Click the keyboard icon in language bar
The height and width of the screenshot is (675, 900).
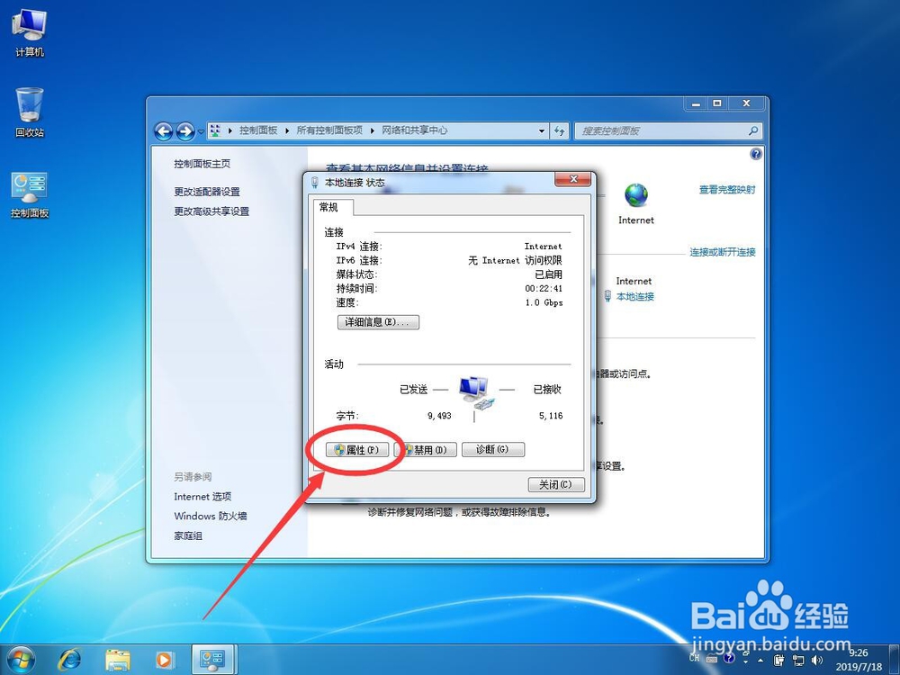[712, 659]
